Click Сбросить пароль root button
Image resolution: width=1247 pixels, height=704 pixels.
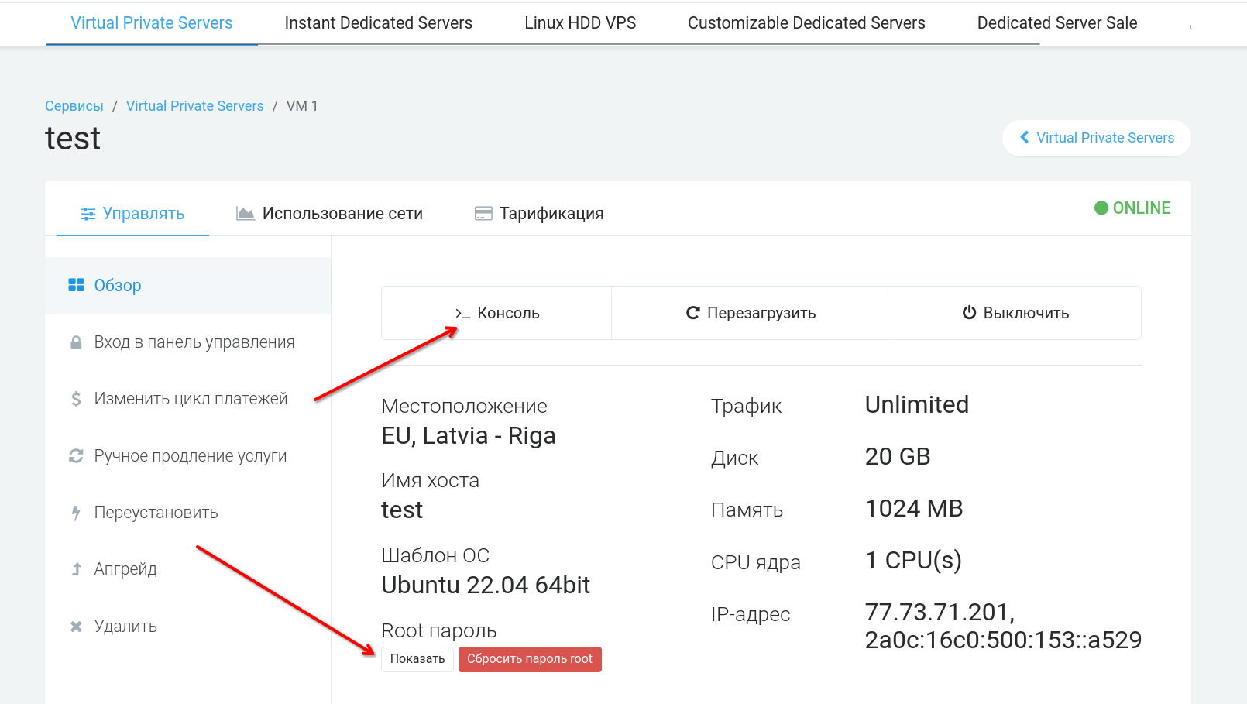(530, 659)
